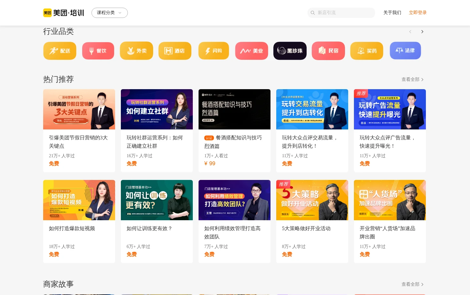470x295 pixels.
Task: Select the 美业 industry category
Action: (x=252, y=51)
